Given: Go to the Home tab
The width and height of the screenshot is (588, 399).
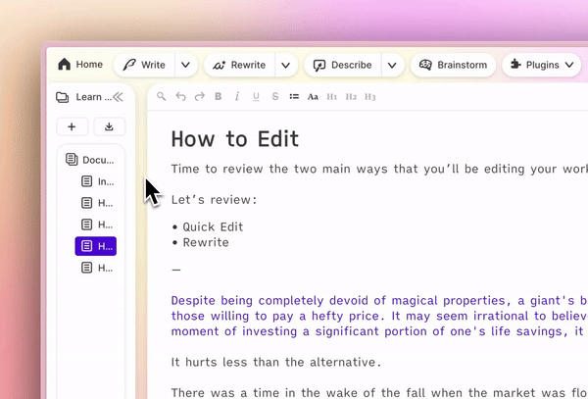Looking at the screenshot, I should pyautogui.click(x=80, y=65).
